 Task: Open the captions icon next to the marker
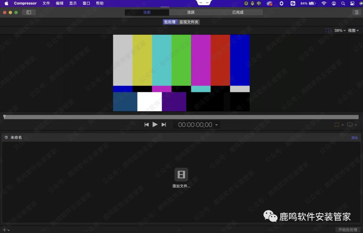(350, 124)
